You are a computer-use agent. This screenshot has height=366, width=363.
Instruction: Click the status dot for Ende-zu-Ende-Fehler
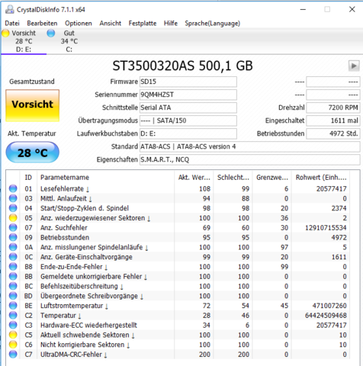point(13,267)
